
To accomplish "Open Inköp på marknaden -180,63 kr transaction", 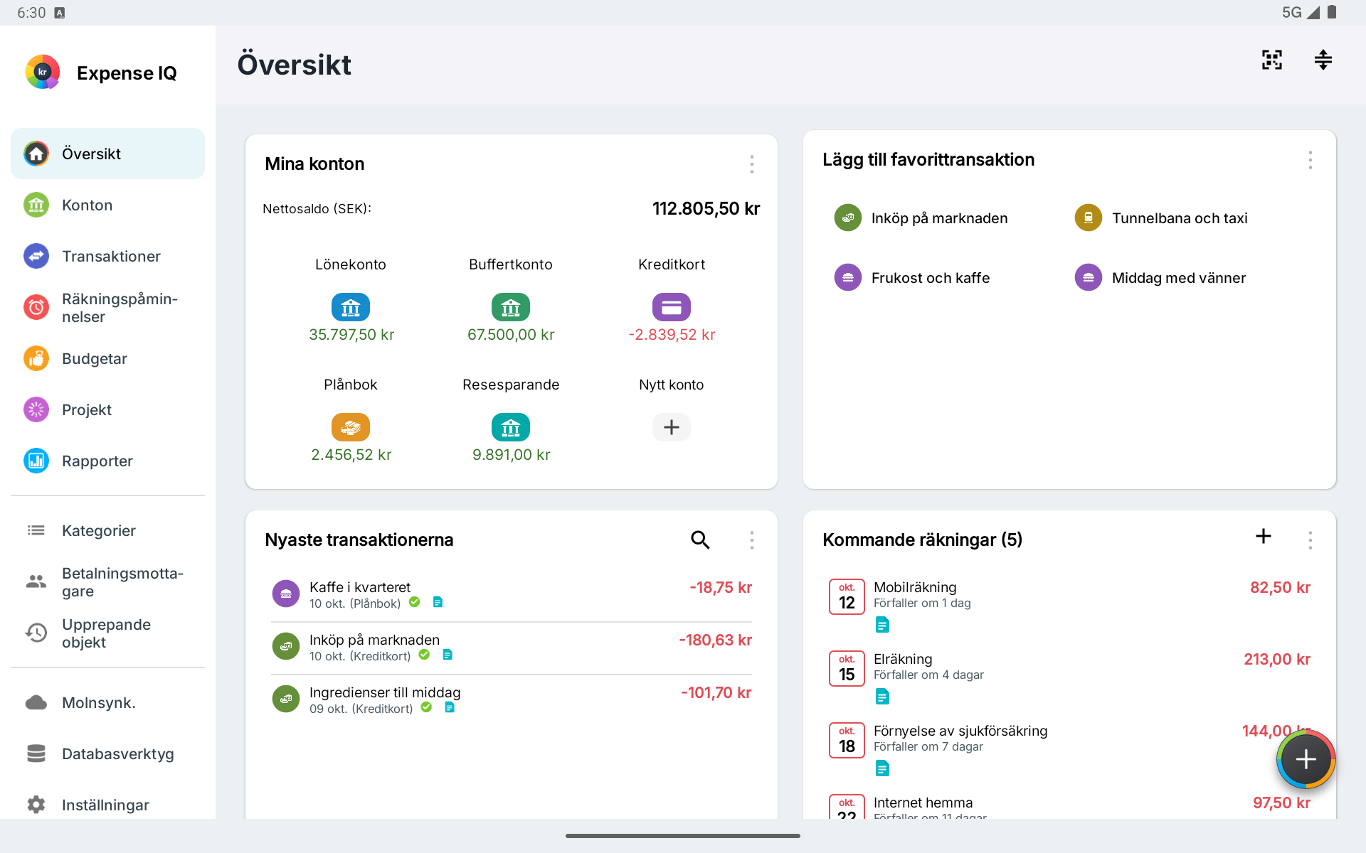I will tap(512, 648).
